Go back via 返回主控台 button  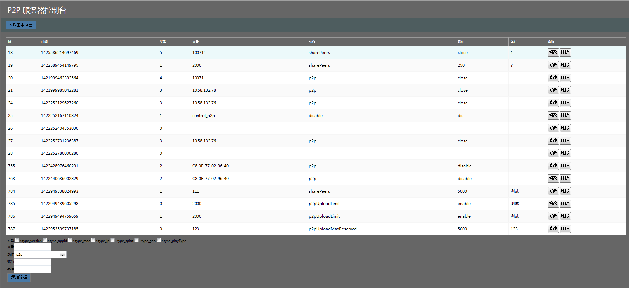[x=21, y=25]
